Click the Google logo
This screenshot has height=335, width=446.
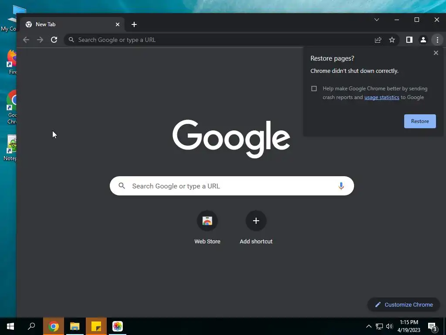(x=231, y=139)
